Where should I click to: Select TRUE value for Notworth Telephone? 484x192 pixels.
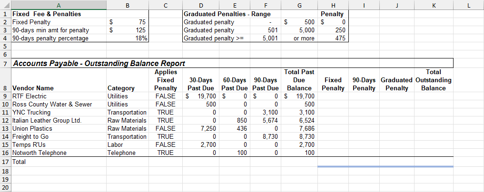(x=166, y=152)
